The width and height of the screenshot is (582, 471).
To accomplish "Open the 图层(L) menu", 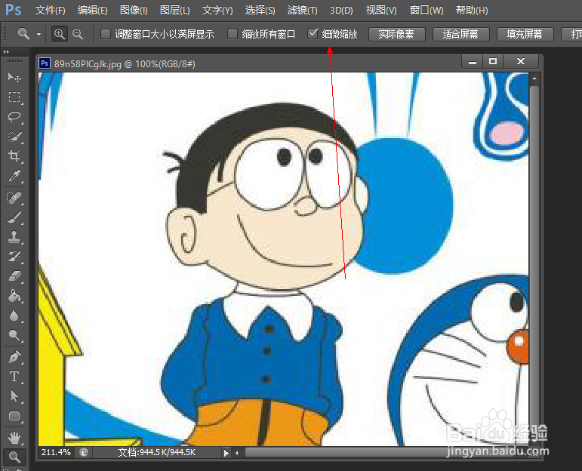I will point(175,11).
